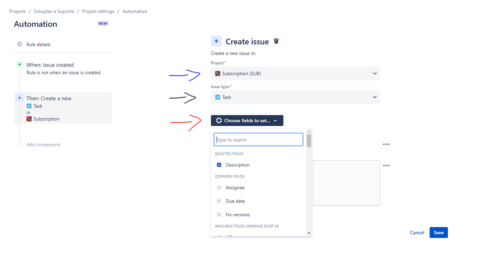Check the Fix versions field checkbox
Image resolution: width=497 pixels, height=261 pixels.
(x=219, y=214)
